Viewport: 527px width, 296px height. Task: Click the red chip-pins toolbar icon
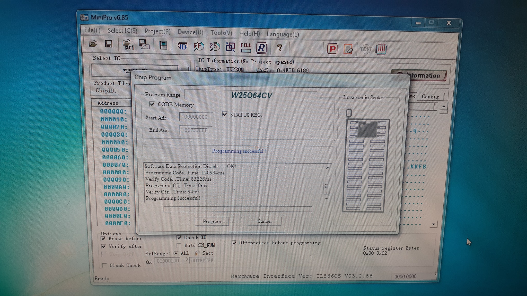pos(381,49)
